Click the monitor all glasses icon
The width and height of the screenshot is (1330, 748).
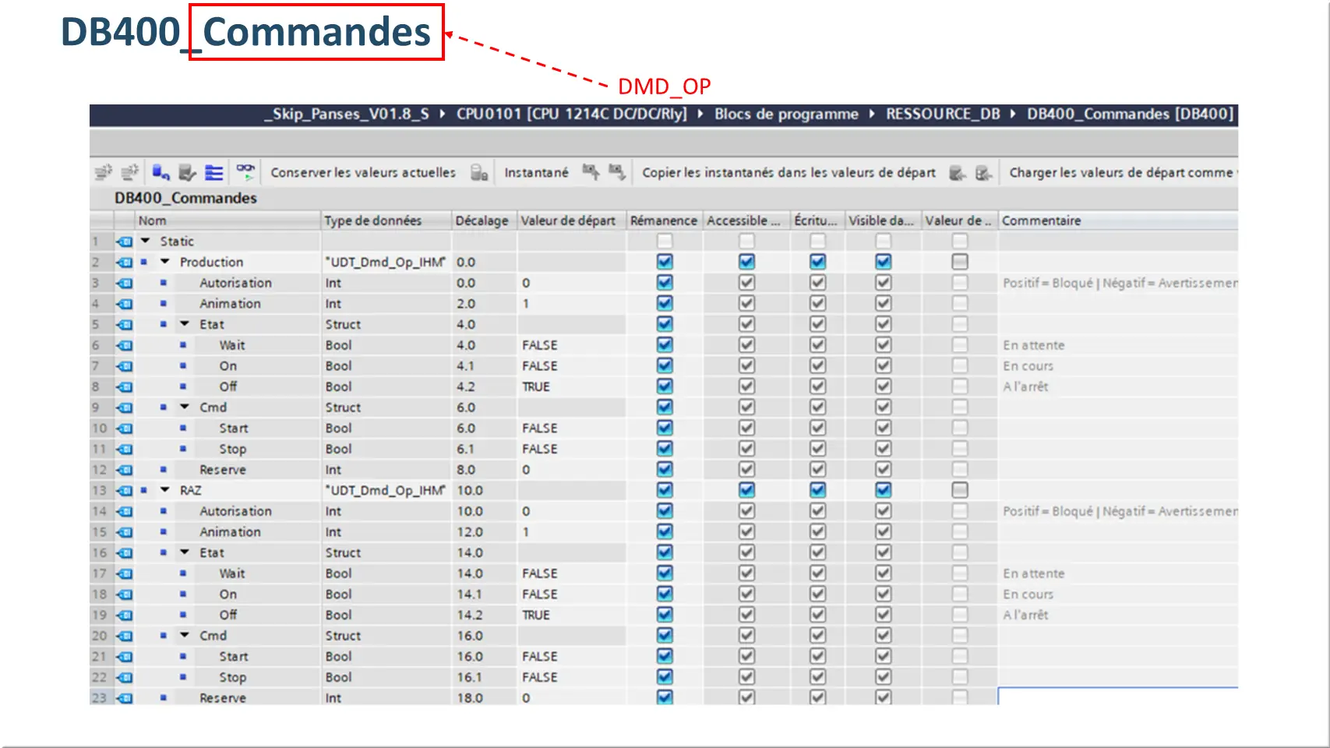(245, 172)
